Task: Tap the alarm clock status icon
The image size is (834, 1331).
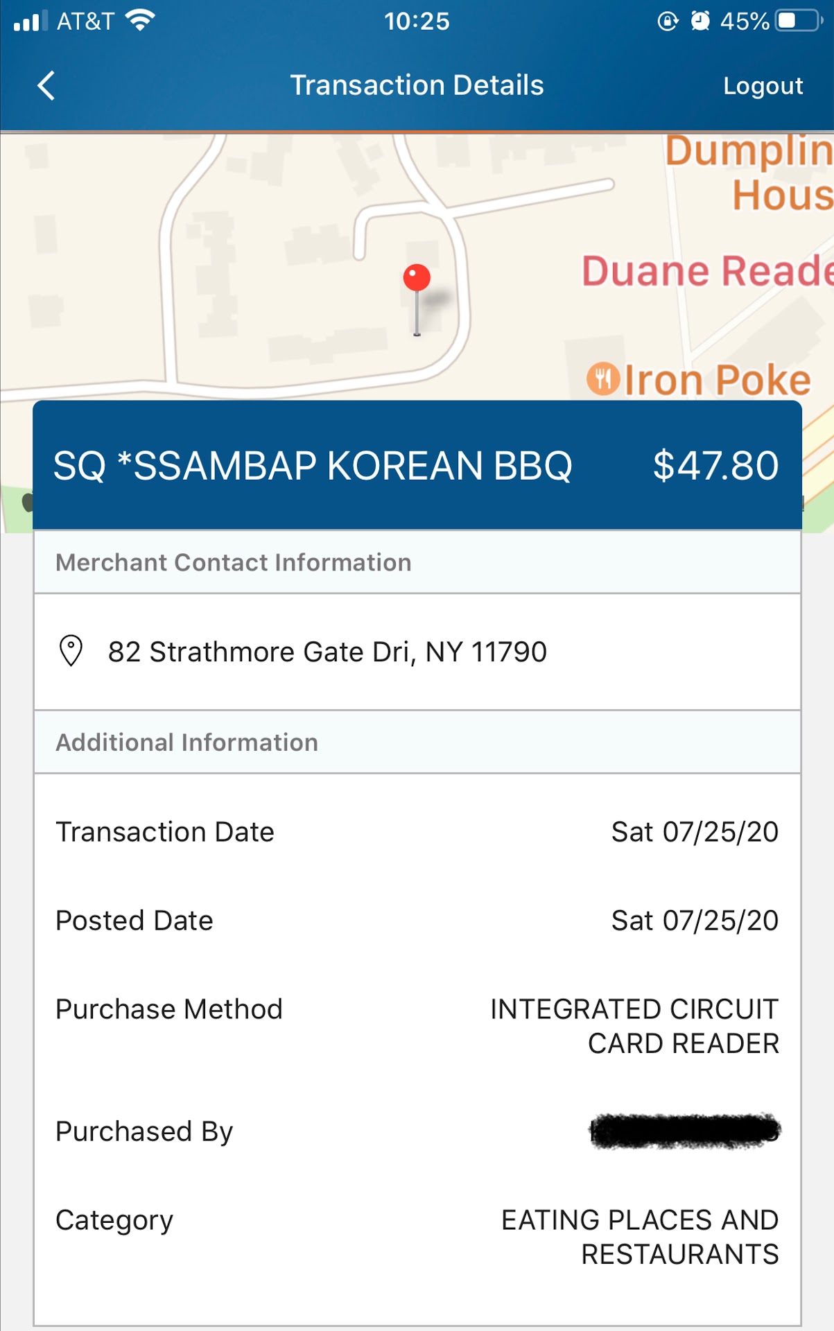Action: (700, 21)
